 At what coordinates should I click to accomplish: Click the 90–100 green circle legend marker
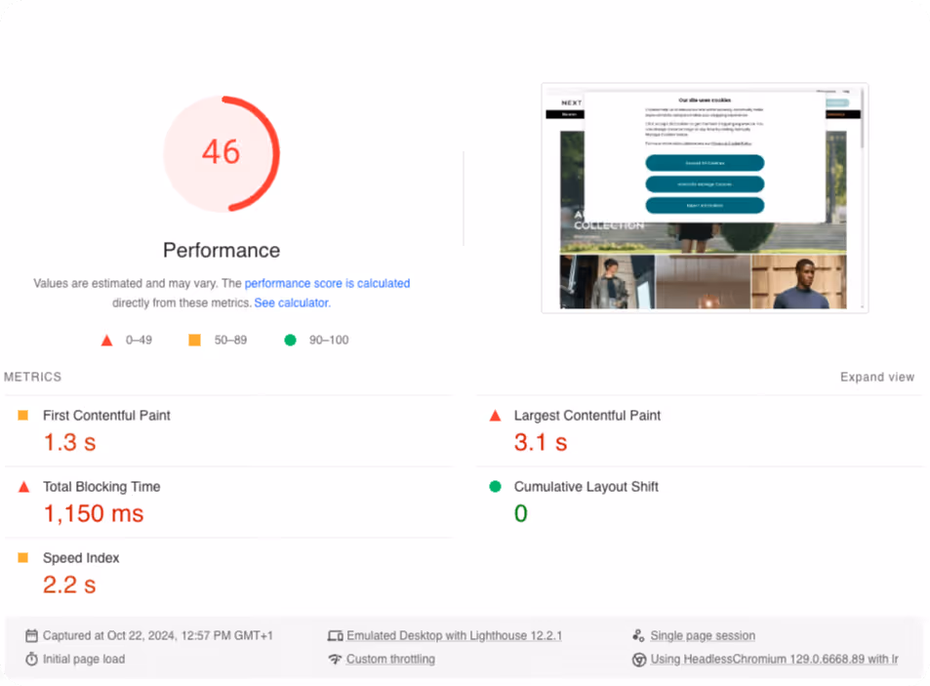(288, 340)
